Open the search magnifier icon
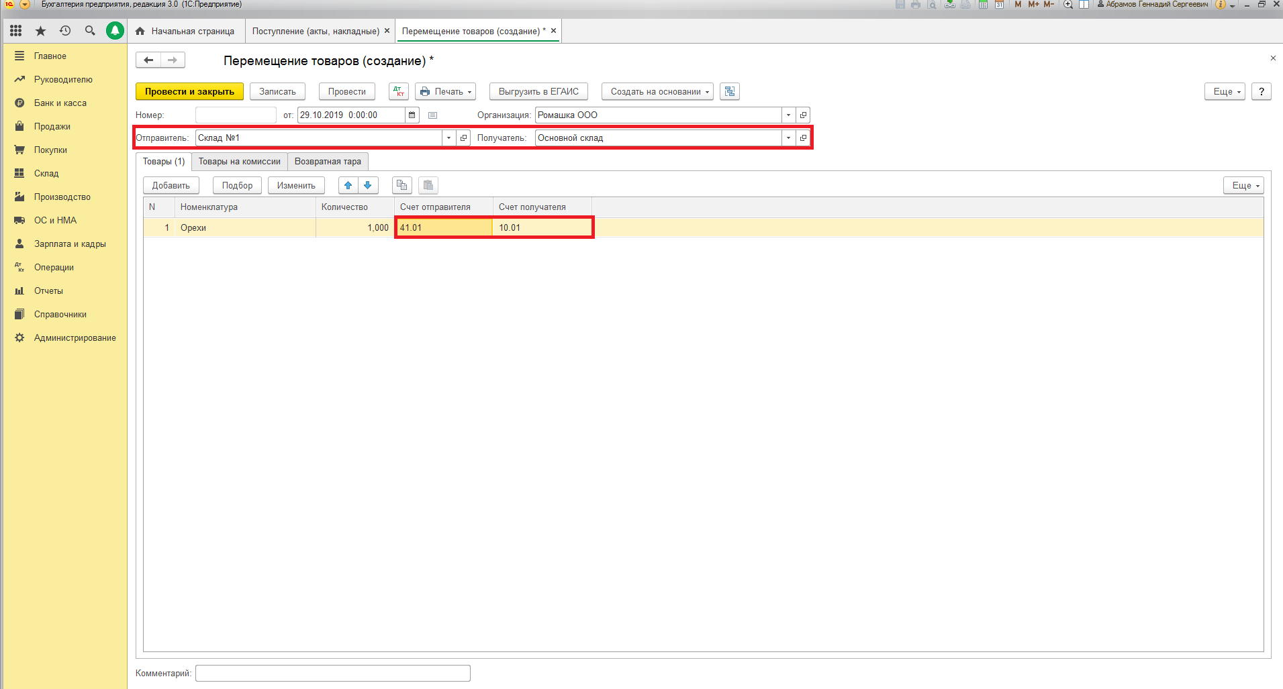Viewport: 1283px width, 689px height. (x=90, y=31)
